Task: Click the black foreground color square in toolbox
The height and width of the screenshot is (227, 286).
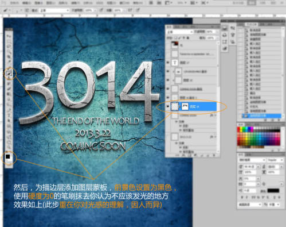Action: coord(8,156)
